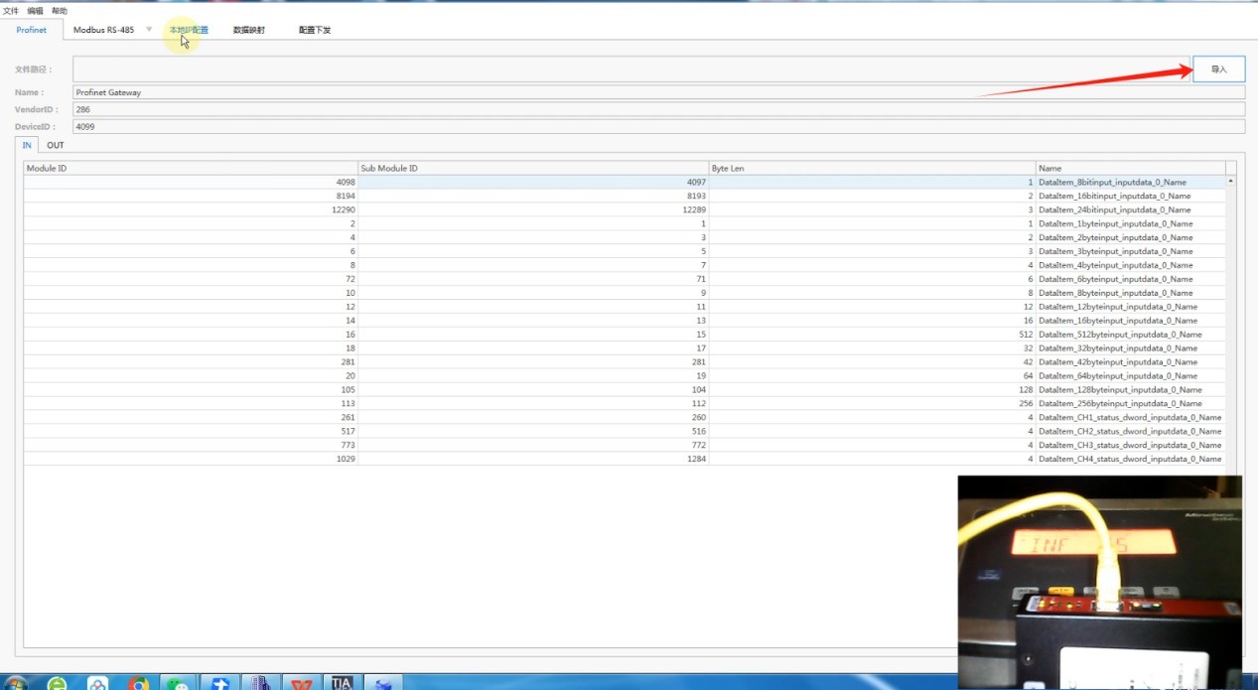Click the Name column header in the table
The width and height of the screenshot is (1258, 690).
coord(1131,168)
